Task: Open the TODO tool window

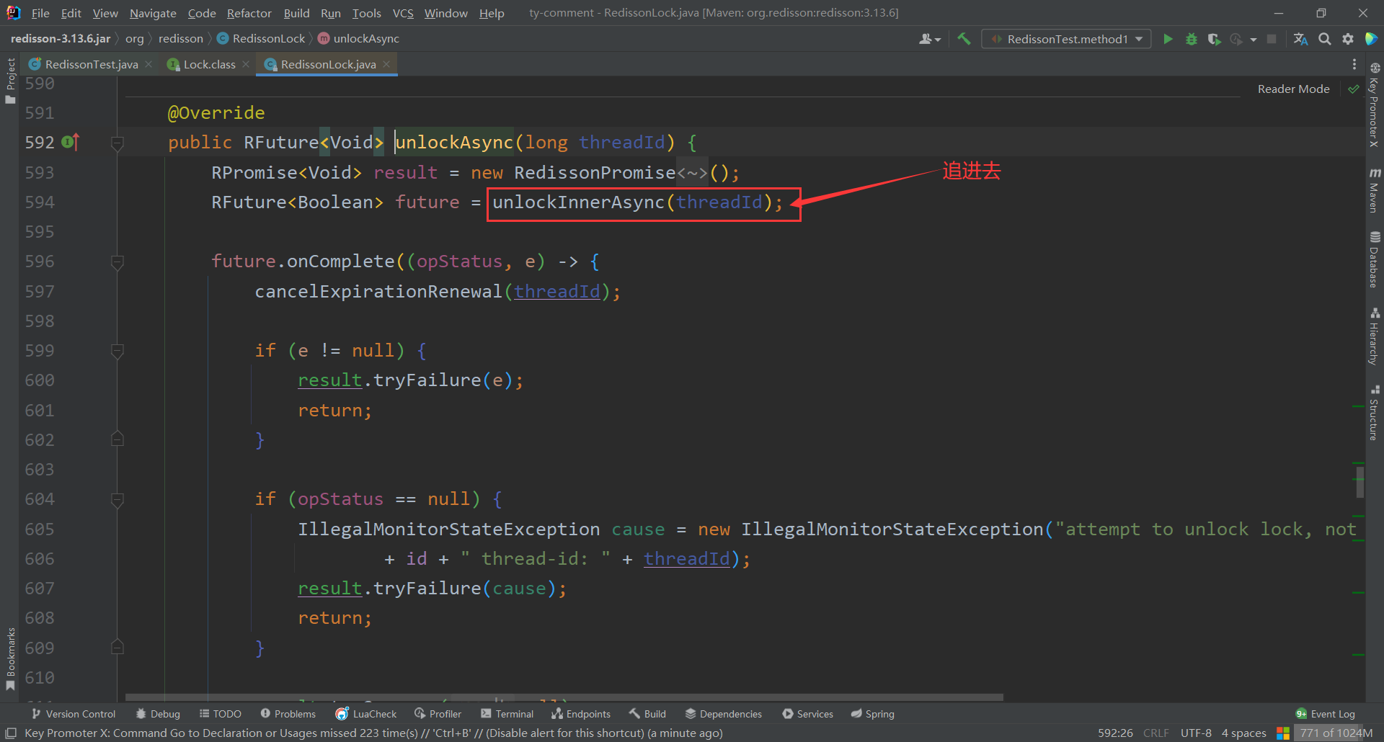Action: tap(221, 714)
